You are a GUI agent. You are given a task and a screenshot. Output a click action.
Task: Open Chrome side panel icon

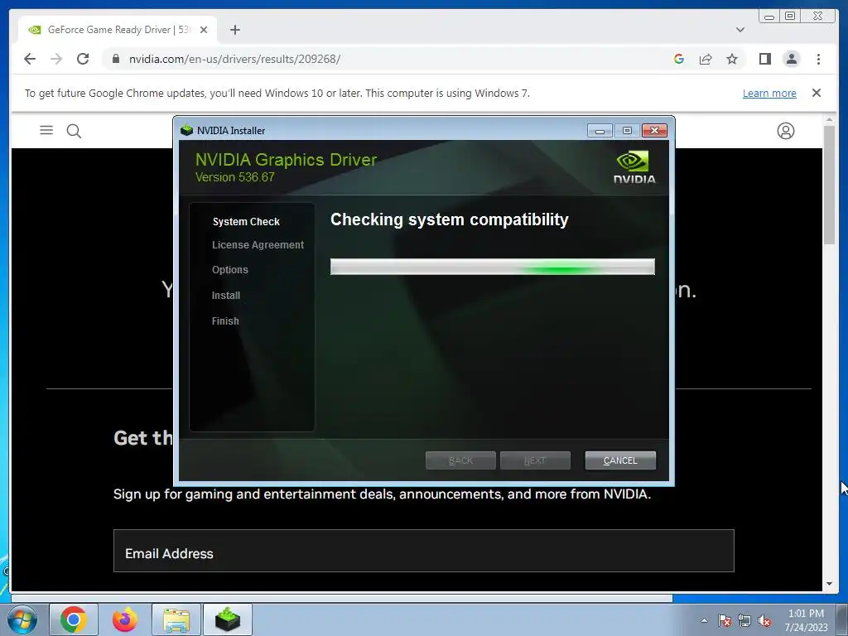764,59
